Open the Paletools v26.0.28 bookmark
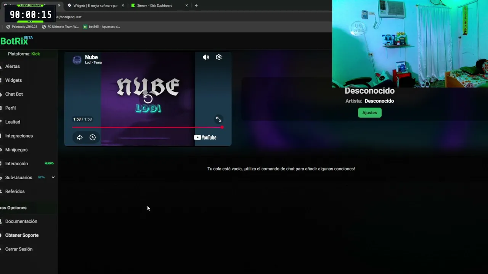 coord(22,27)
